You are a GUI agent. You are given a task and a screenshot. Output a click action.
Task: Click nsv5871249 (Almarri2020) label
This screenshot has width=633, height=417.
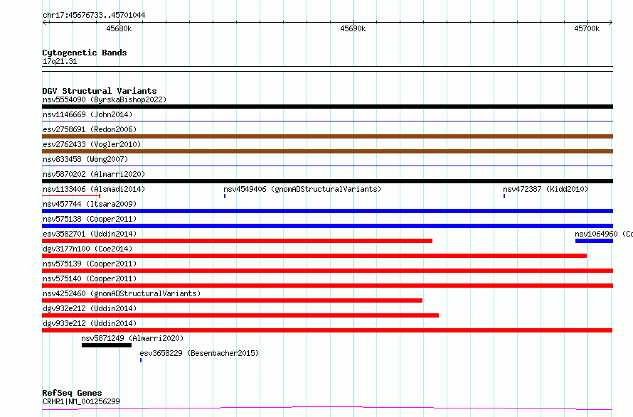[132, 338]
